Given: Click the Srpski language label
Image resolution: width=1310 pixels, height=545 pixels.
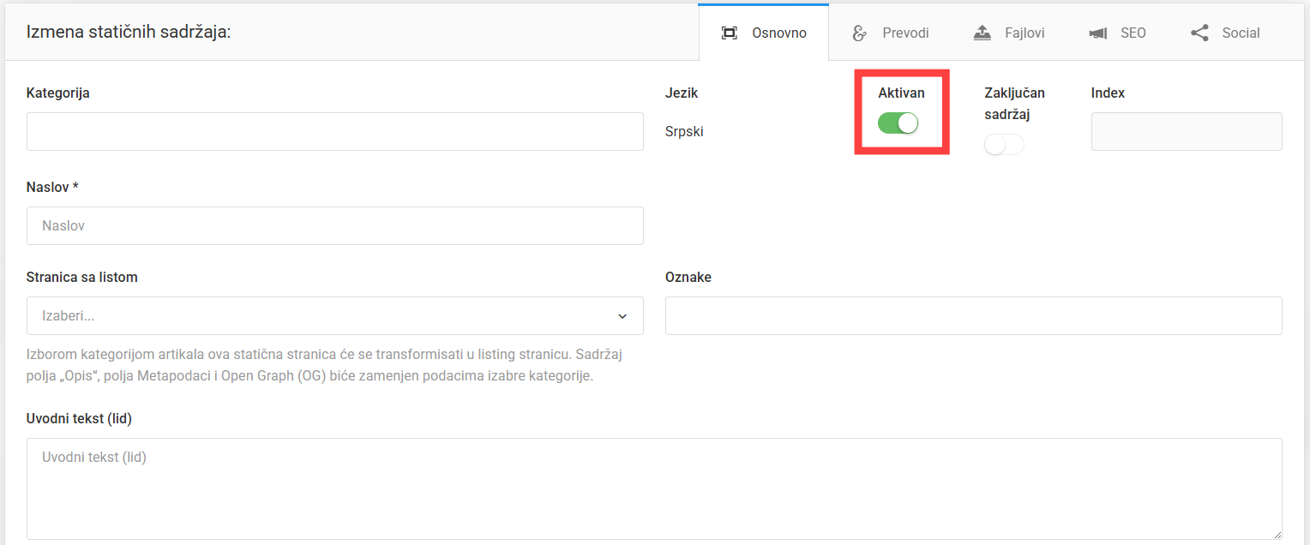Looking at the screenshot, I should pos(684,132).
